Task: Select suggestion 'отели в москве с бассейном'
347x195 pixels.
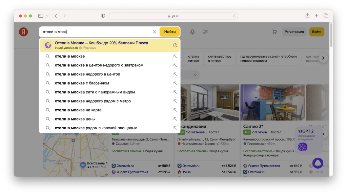Action: click(x=110, y=83)
